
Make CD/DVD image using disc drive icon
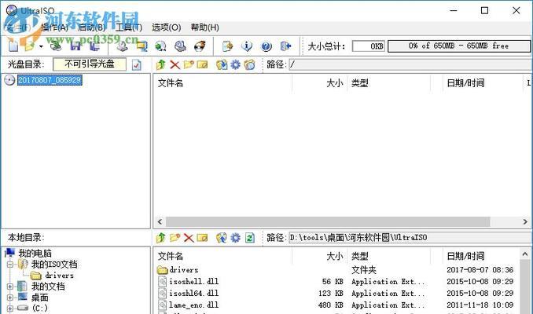(123, 46)
